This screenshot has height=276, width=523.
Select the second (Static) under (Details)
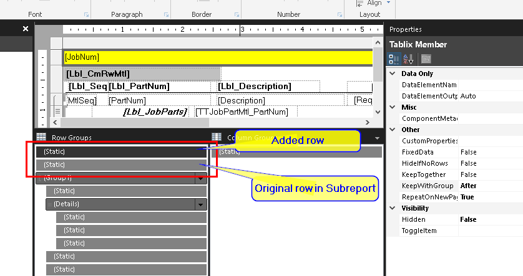click(131, 230)
